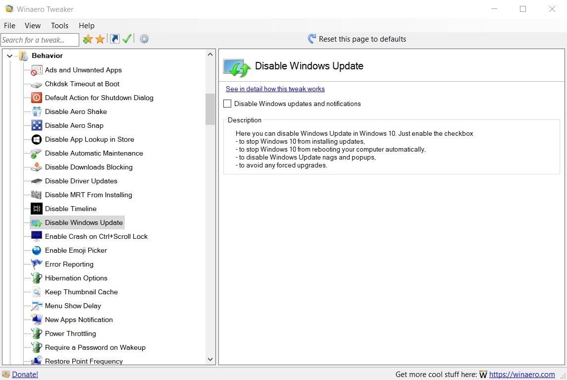567x380 pixels.
Task: Click the Disable App Lookup in Store icon
Action: 37,139
